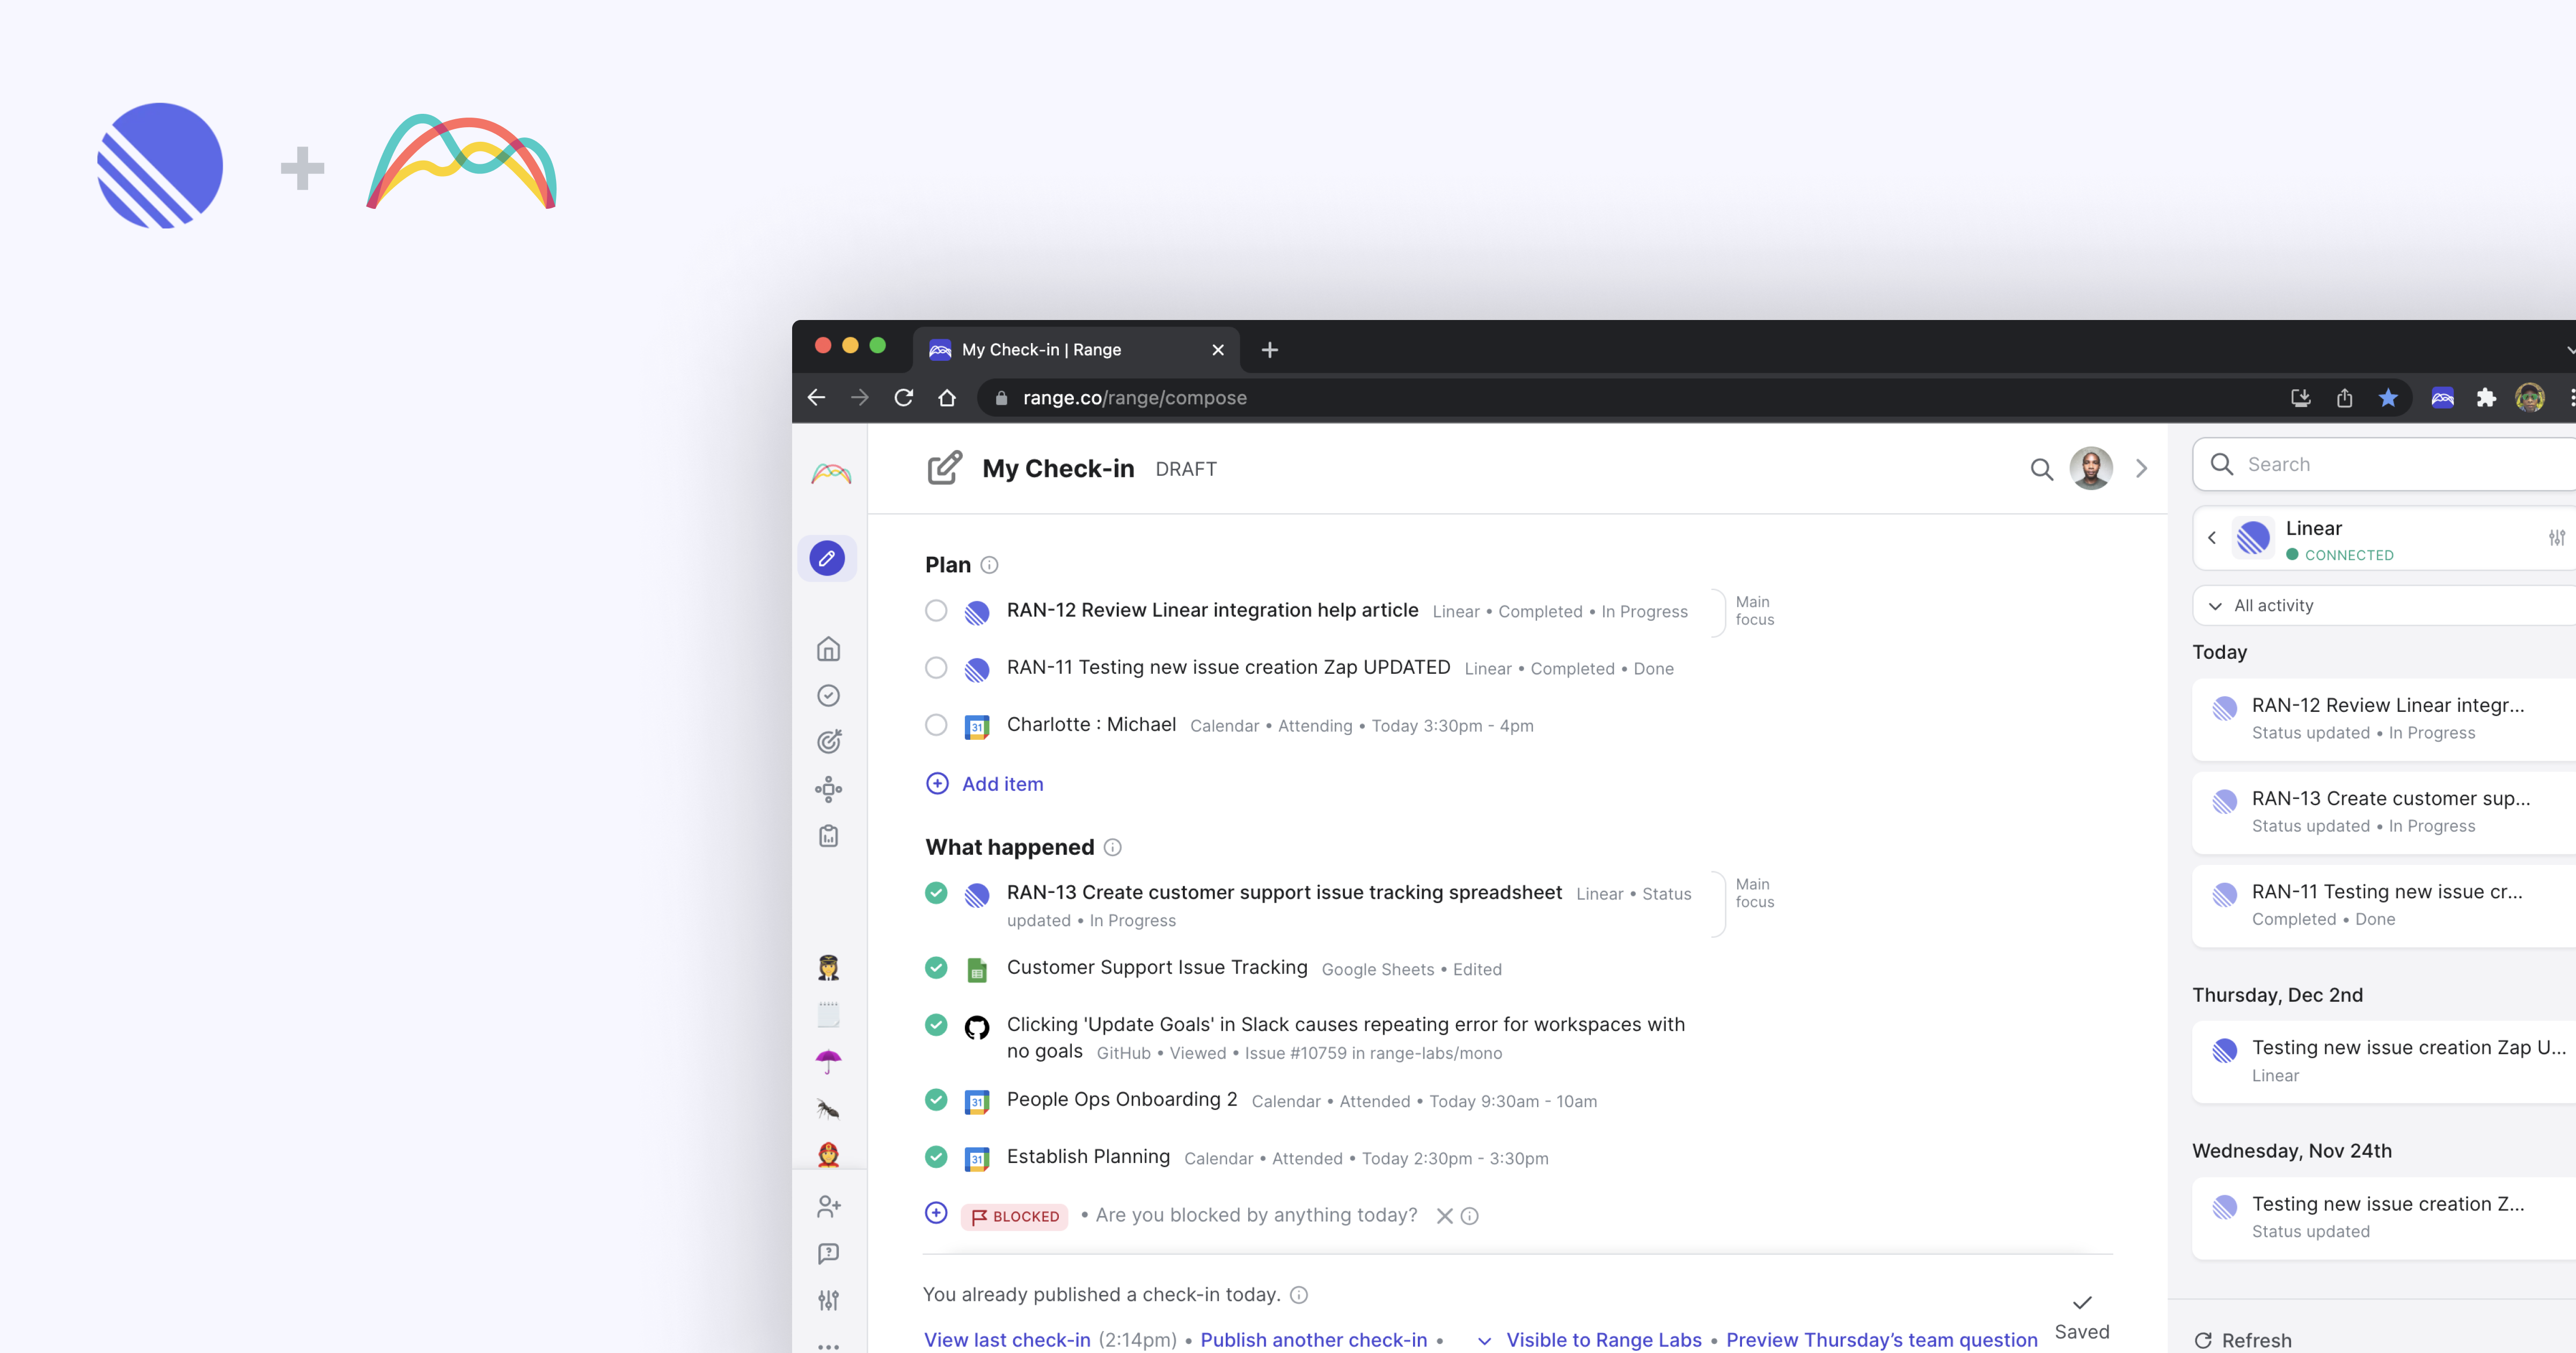Open Preview Thursday's team question link
Screen dimensions: 2576x1353
pos(1881,1340)
